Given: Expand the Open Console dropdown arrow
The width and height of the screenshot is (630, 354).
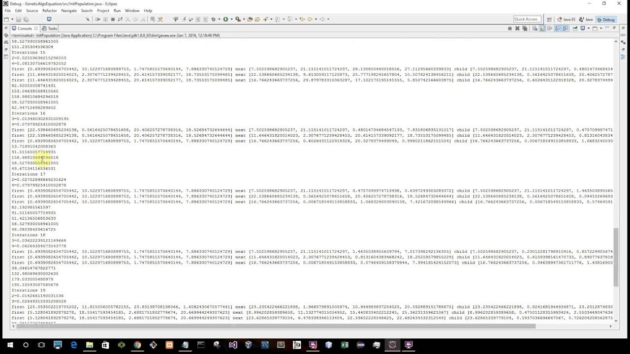Looking at the screenshot, I should (601, 29).
